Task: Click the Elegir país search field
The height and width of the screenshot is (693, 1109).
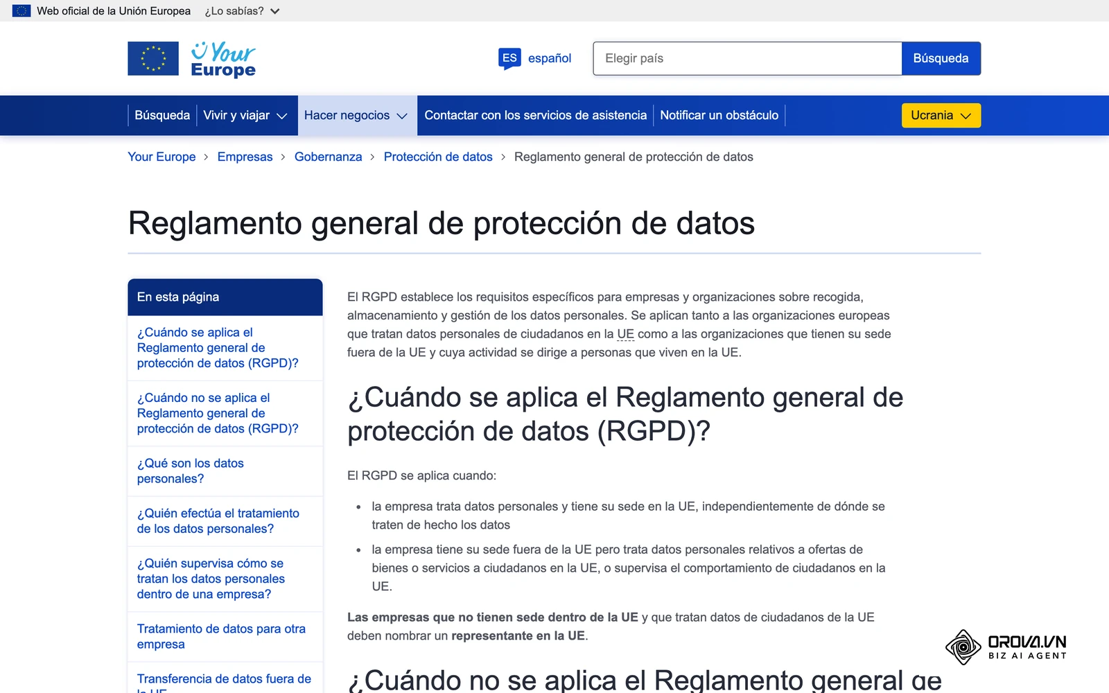Action: (747, 58)
